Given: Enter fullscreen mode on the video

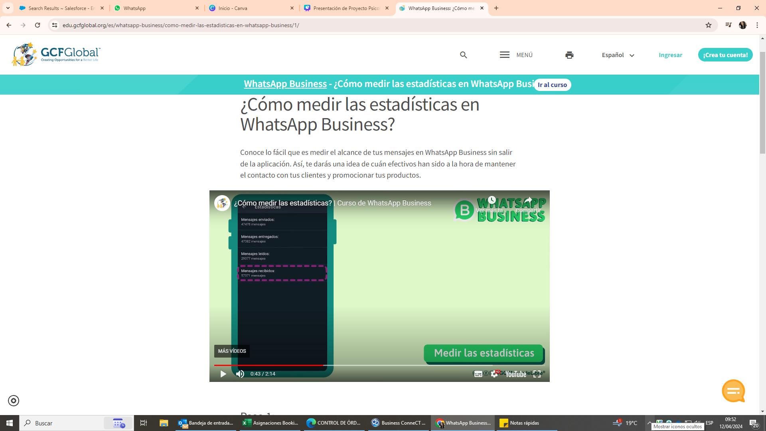Looking at the screenshot, I should tap(537, 374).
